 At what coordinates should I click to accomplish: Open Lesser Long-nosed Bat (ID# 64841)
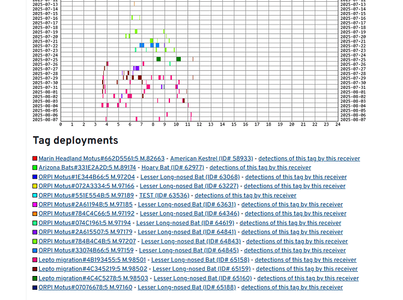click(x=187, y=232)
